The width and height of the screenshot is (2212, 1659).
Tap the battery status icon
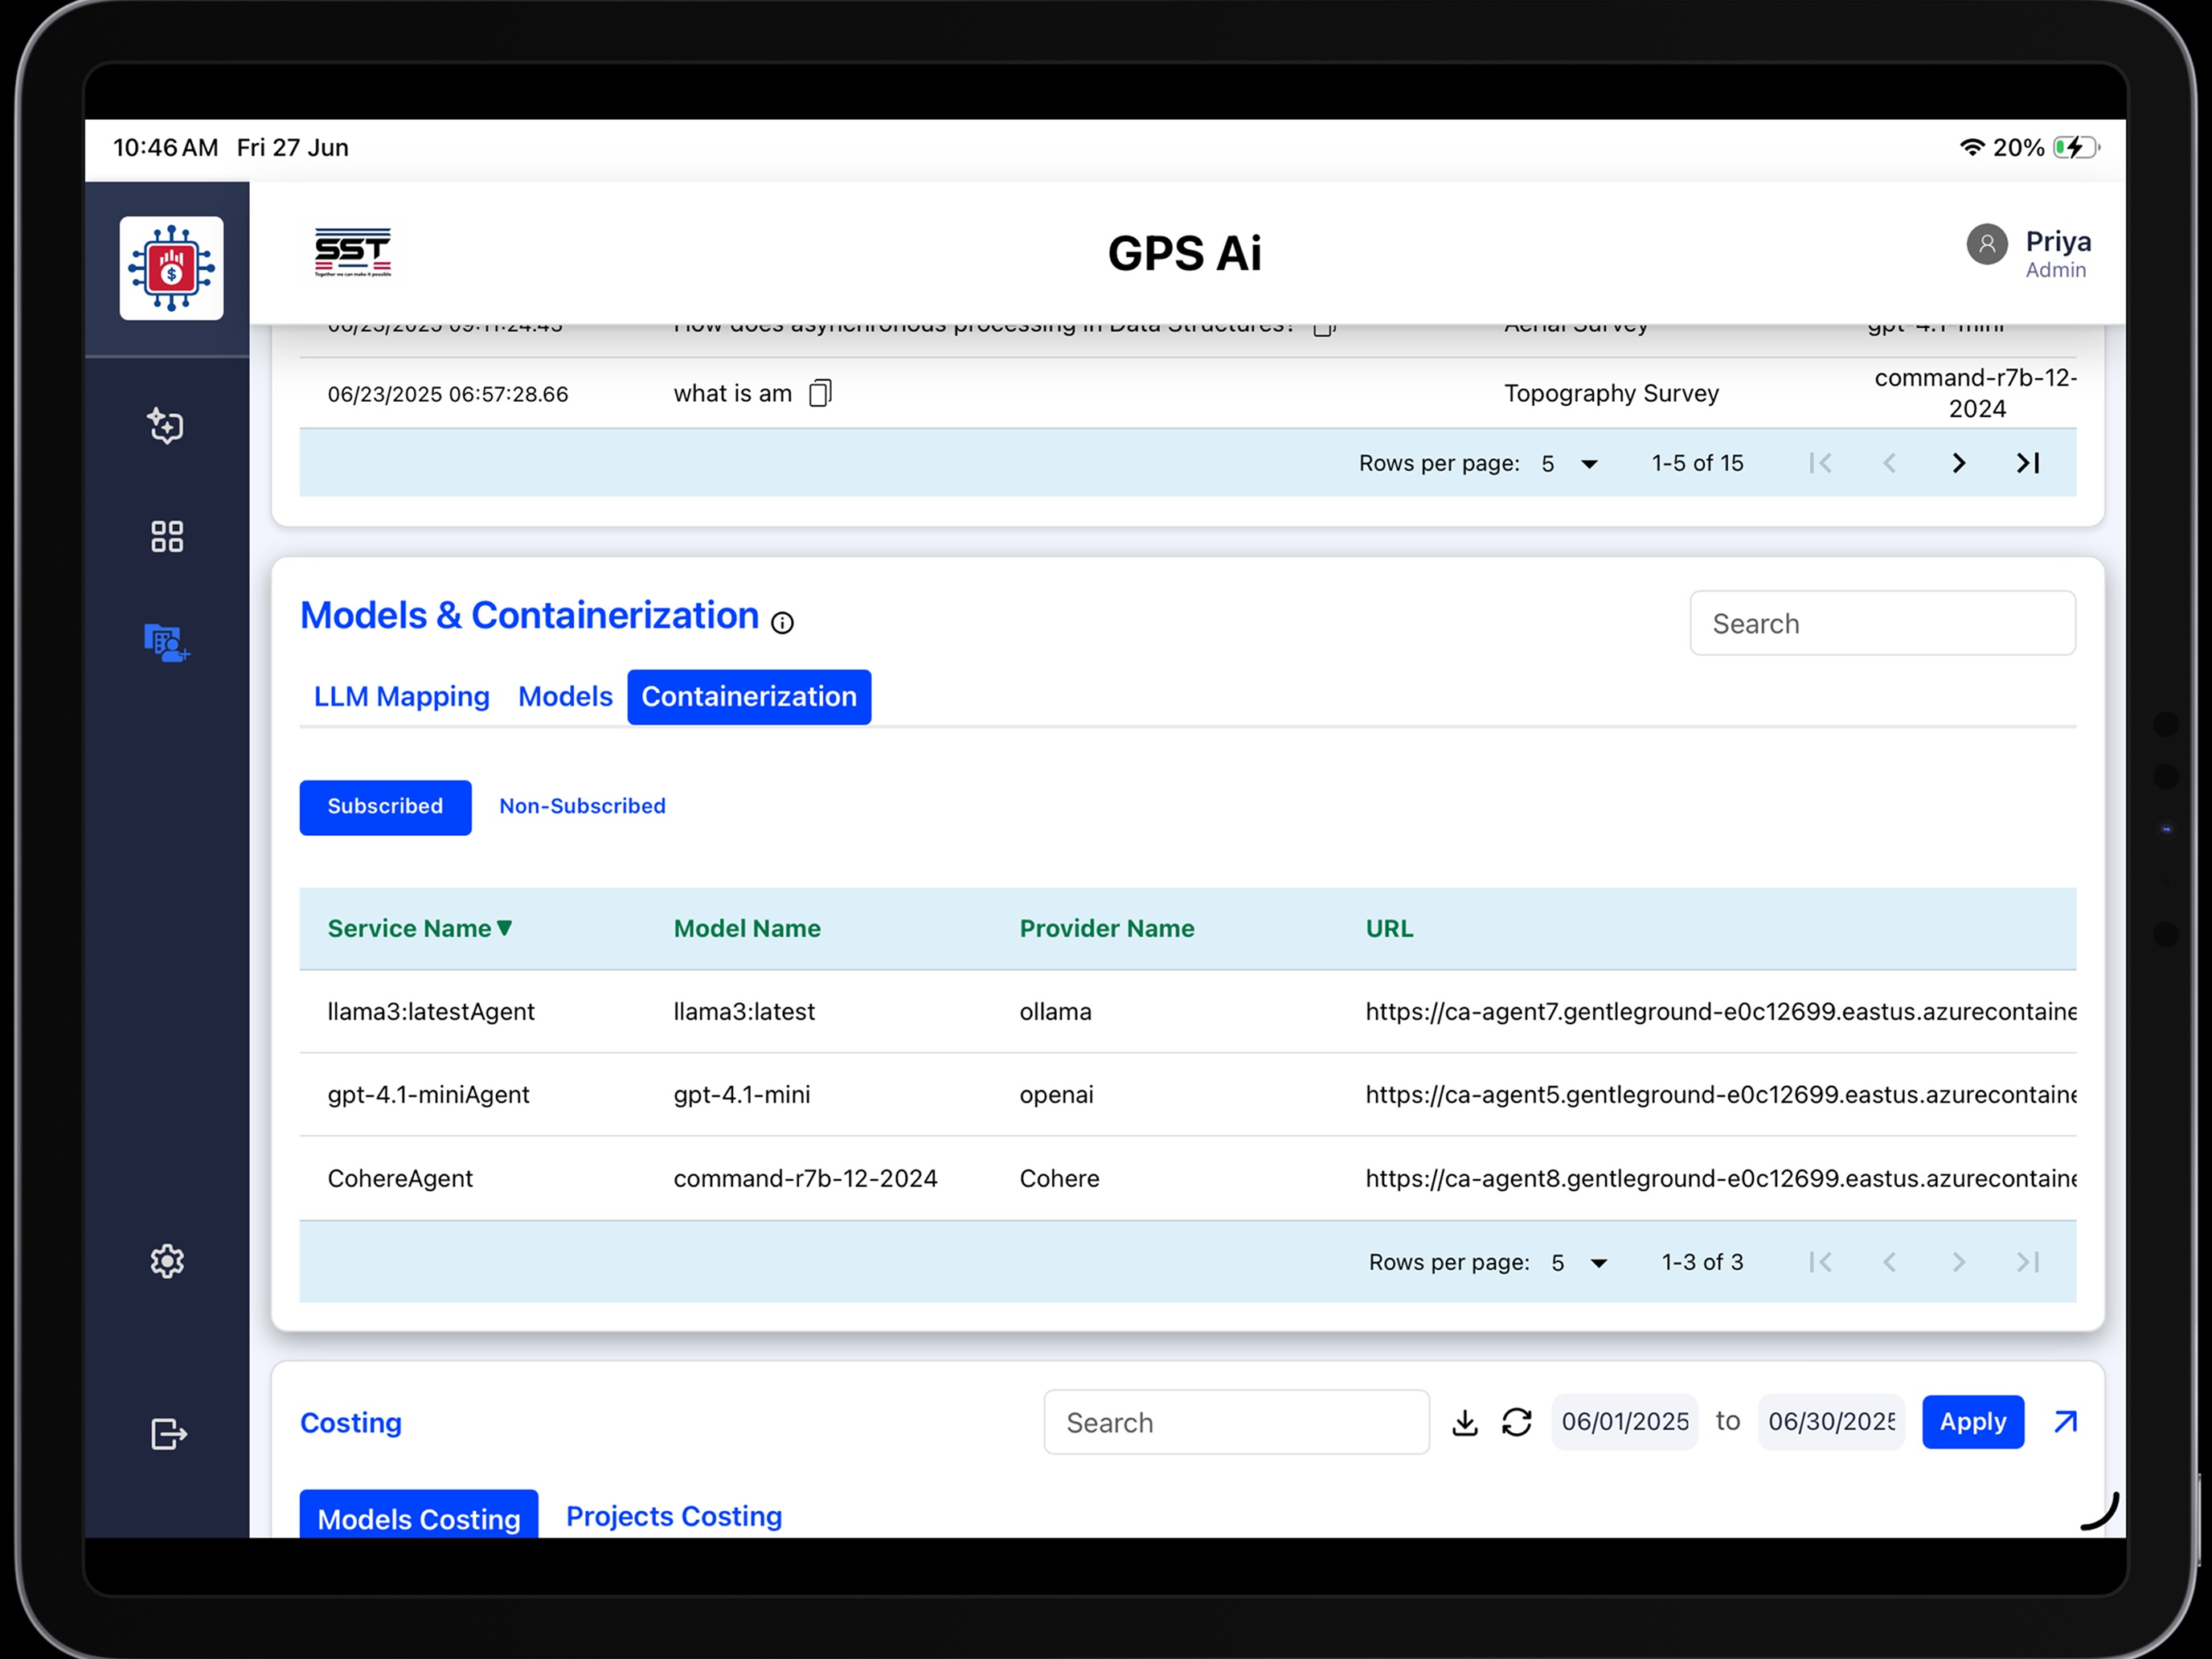[x=2075, y=147]
